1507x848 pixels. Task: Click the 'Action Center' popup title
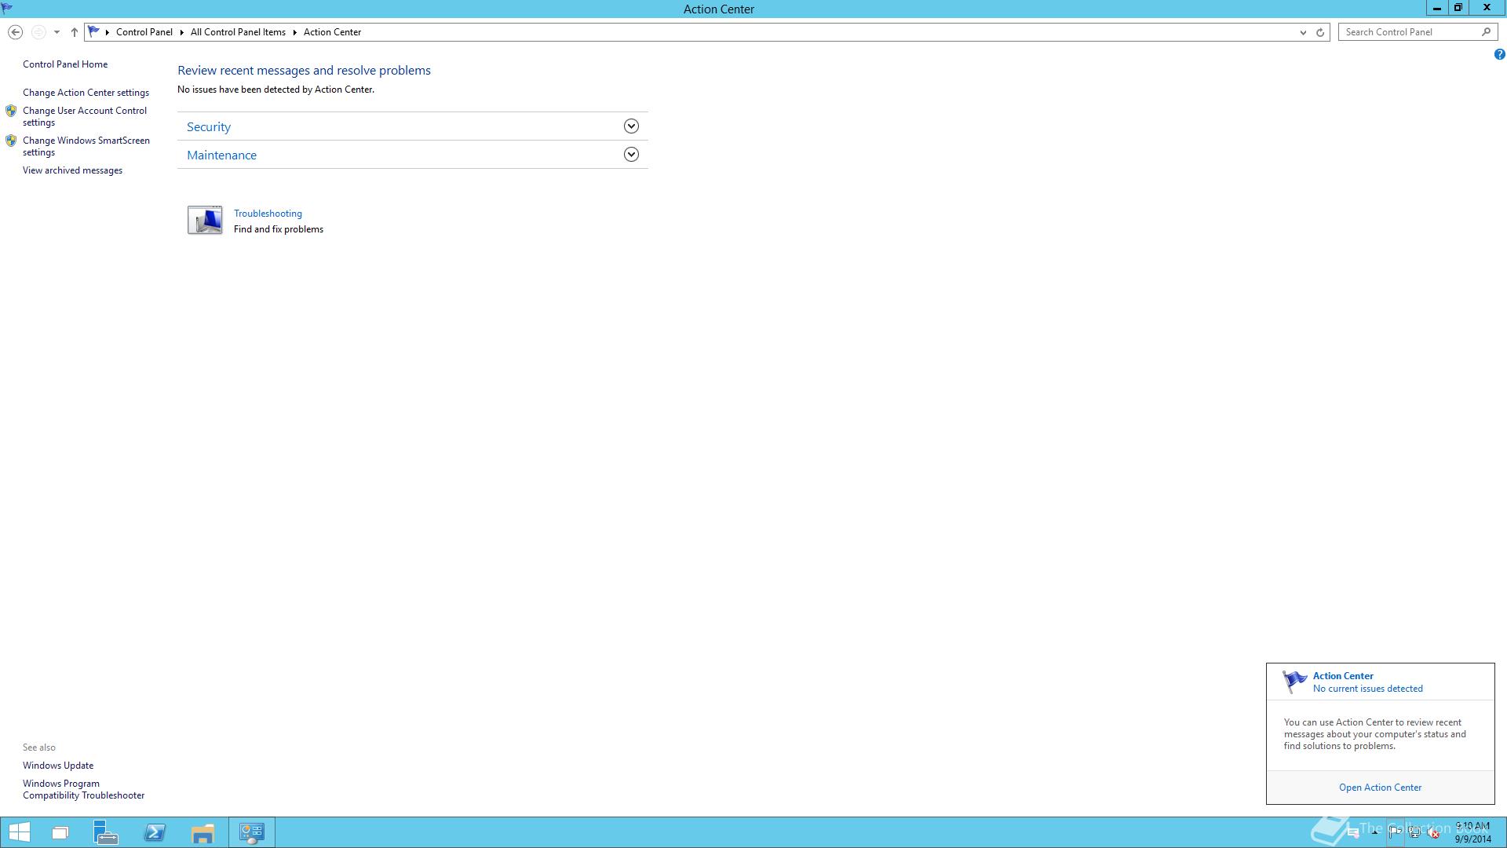click(1343, 676)
